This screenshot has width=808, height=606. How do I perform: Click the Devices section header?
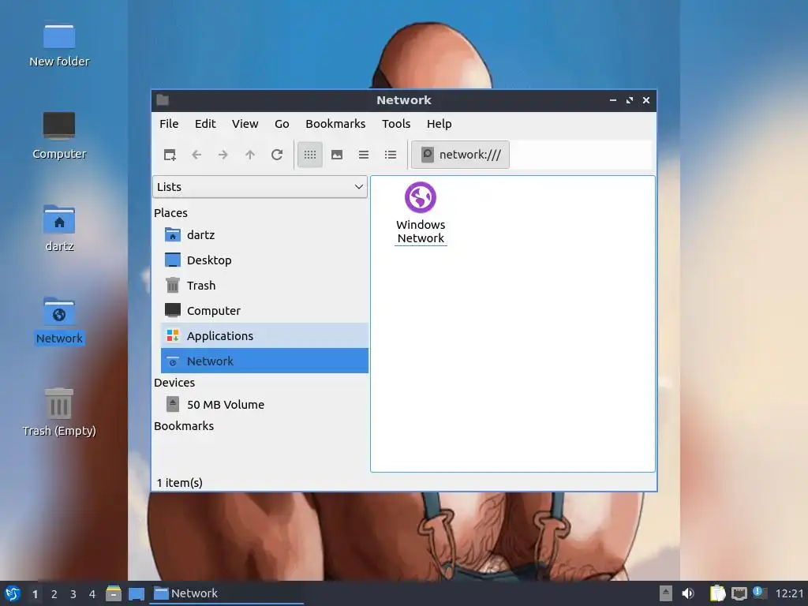pyautogui.click(x=174, y=383)
